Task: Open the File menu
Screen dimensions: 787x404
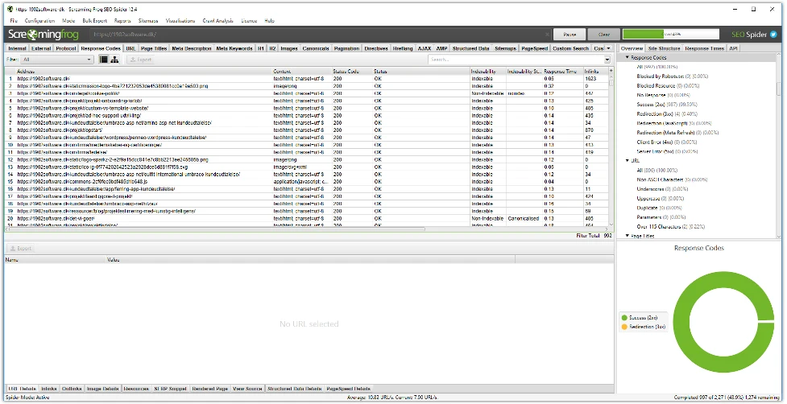Action: (x=14, y=21)
